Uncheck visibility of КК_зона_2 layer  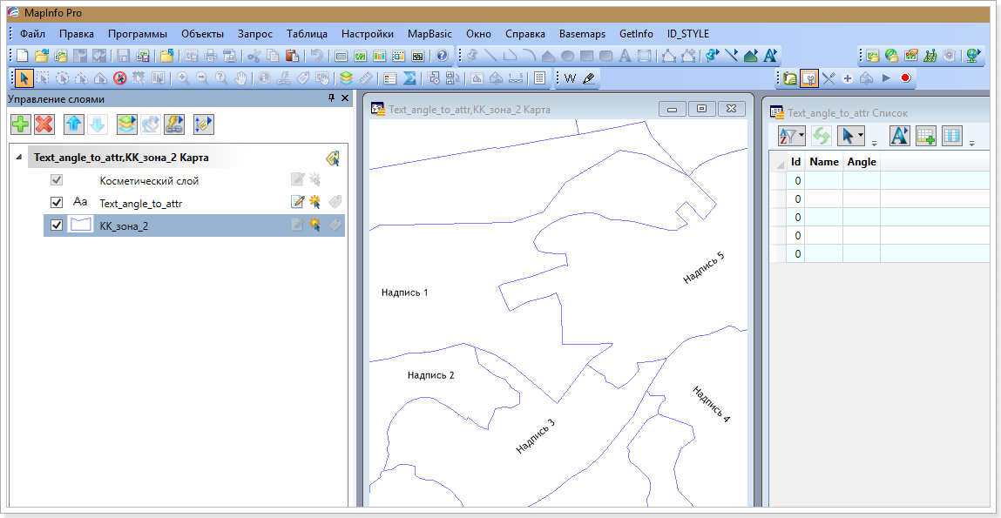tap(57, 225)
